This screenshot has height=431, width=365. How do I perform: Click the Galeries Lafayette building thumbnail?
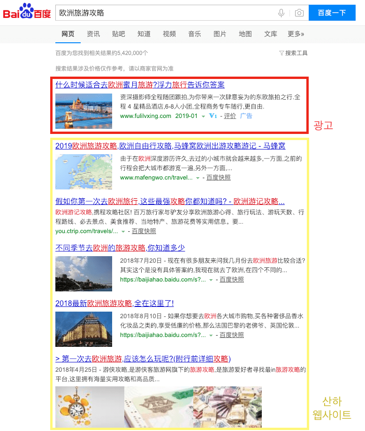click(x=84, y=329)
